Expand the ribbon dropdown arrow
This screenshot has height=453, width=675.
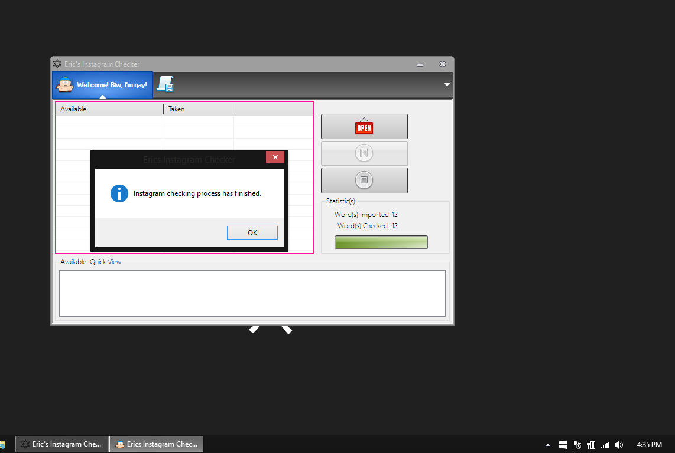pos(447,85)
